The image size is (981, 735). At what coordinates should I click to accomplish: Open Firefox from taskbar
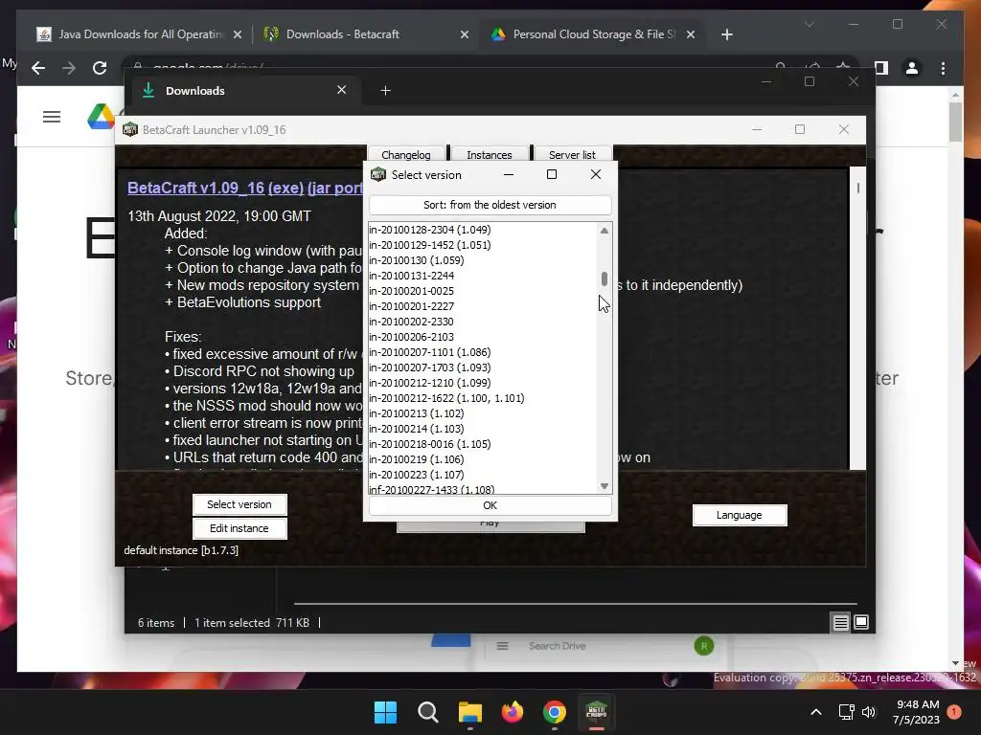(513, 712)
